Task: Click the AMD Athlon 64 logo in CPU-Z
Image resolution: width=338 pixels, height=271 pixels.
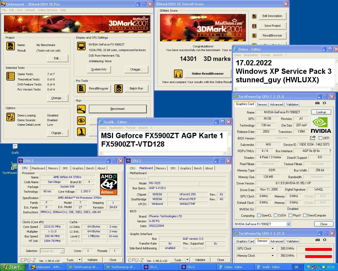Action: coord(109,184)
